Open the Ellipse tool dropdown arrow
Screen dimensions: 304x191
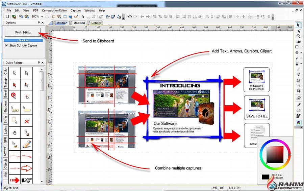click(301, 52)
